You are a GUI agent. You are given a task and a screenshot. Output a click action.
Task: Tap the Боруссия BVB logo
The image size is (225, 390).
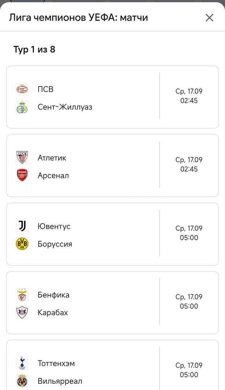[22, 244]
